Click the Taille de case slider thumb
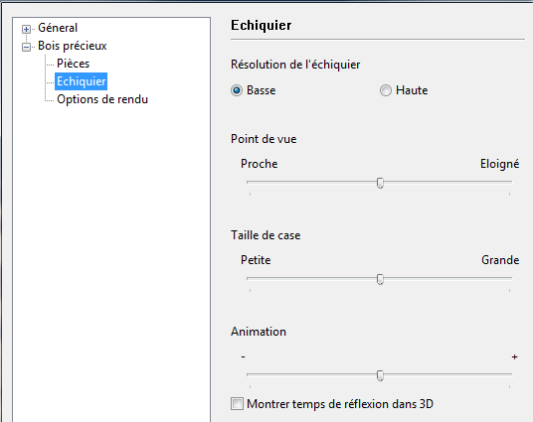The image size is (533, 422). 380,279
